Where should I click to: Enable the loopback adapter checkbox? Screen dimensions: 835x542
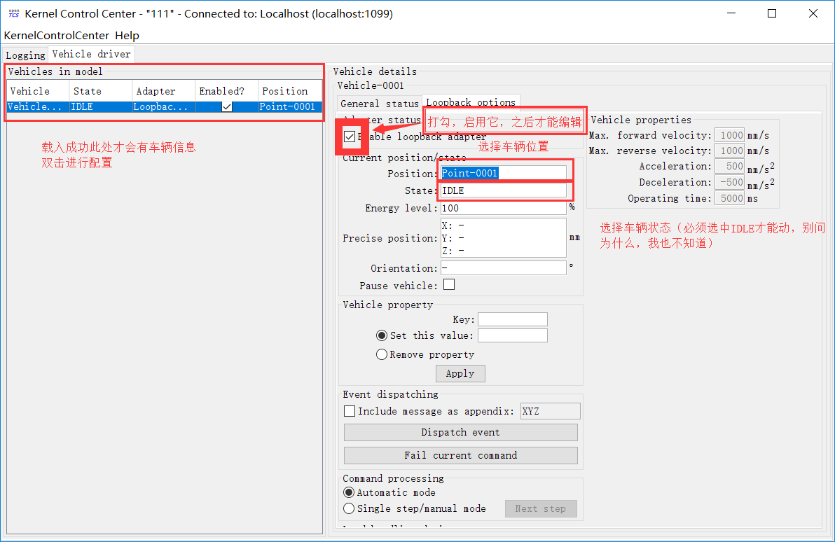tap(350, 137)
